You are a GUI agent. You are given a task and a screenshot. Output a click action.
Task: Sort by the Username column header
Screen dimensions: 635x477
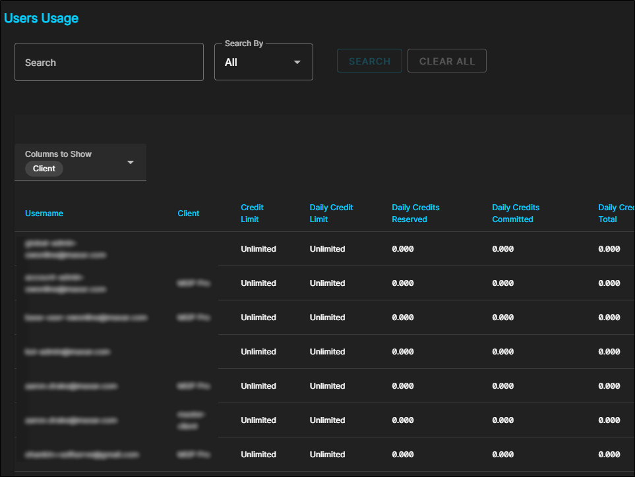point(44,213)
